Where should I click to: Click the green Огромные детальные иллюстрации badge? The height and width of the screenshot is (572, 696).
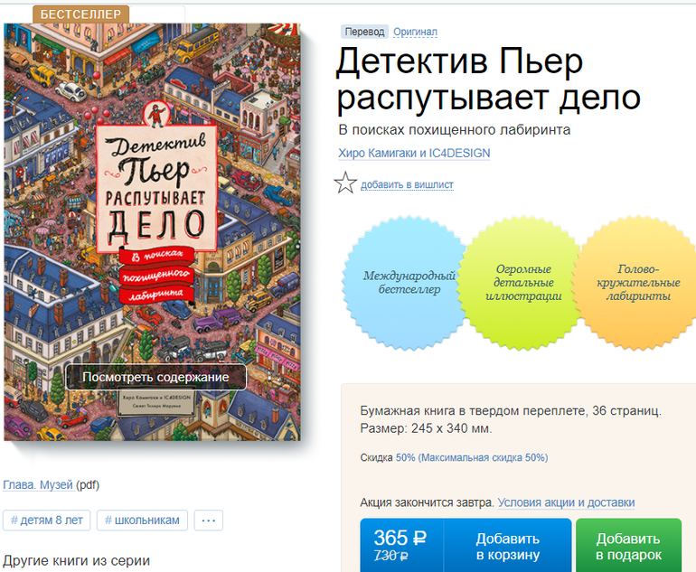tap(522, 283)
